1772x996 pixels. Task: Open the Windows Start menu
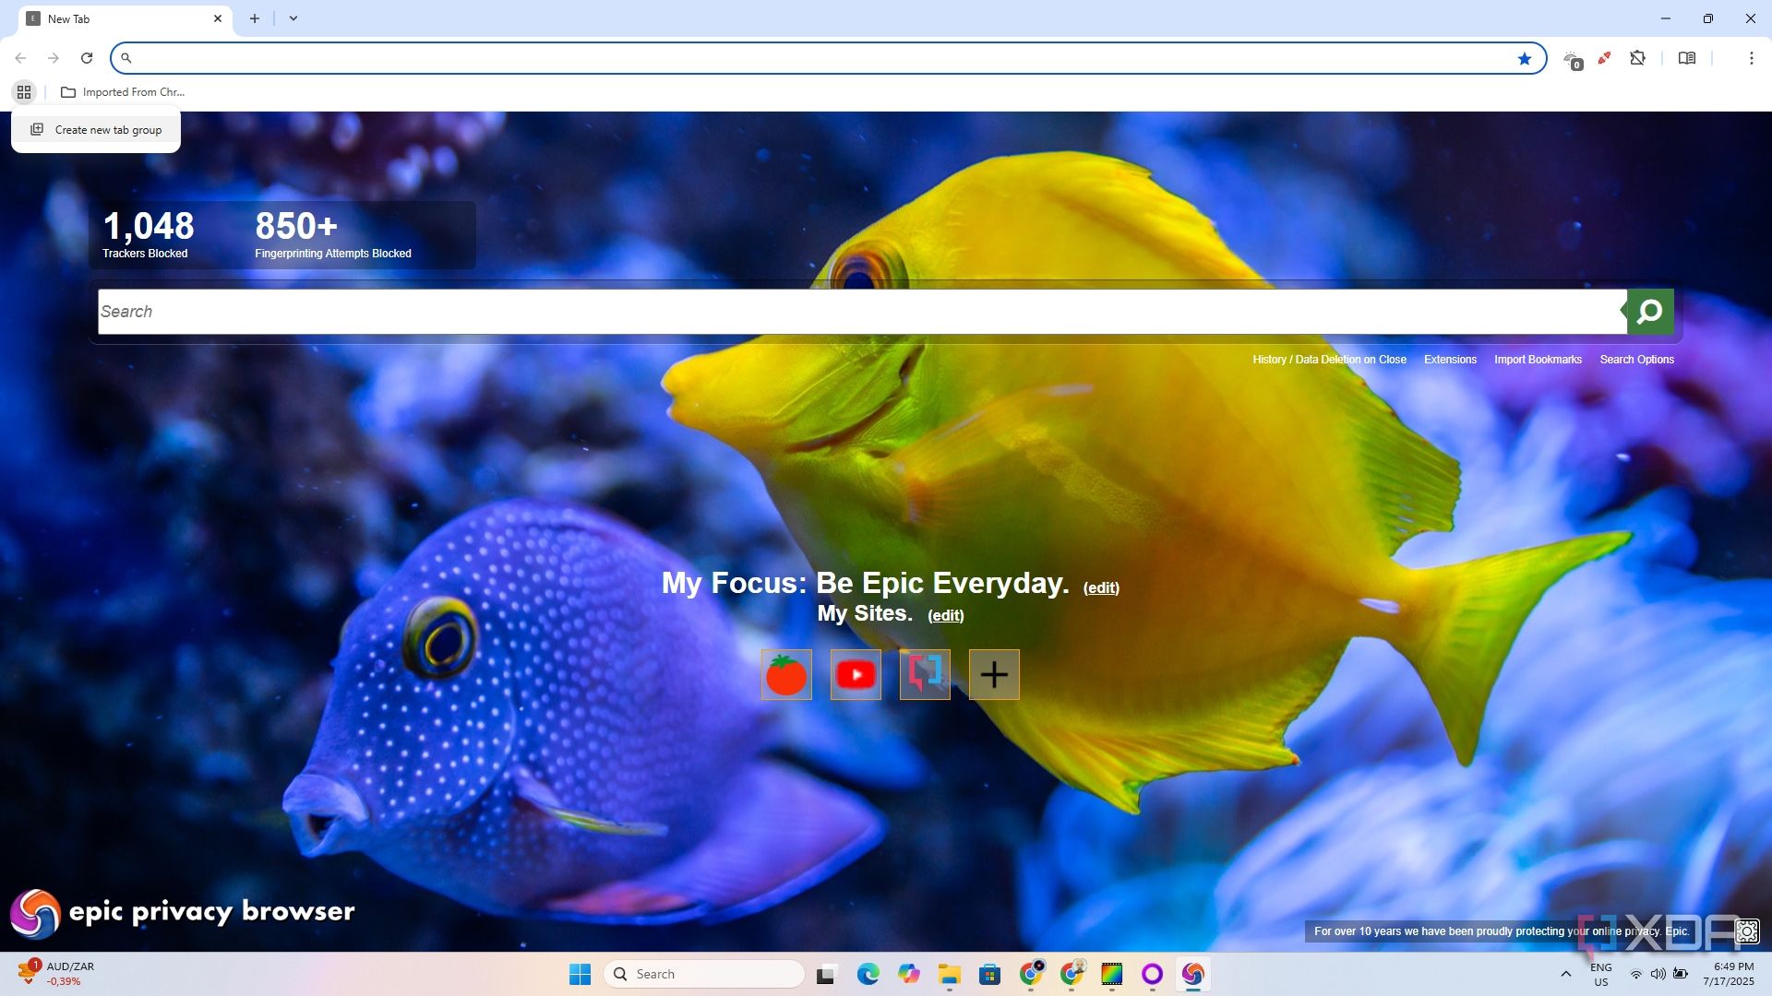click(580, 974)
